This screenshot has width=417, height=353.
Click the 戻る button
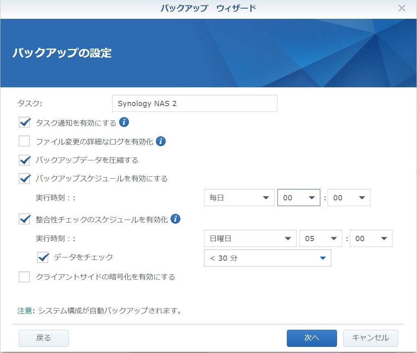coord(44,338)
